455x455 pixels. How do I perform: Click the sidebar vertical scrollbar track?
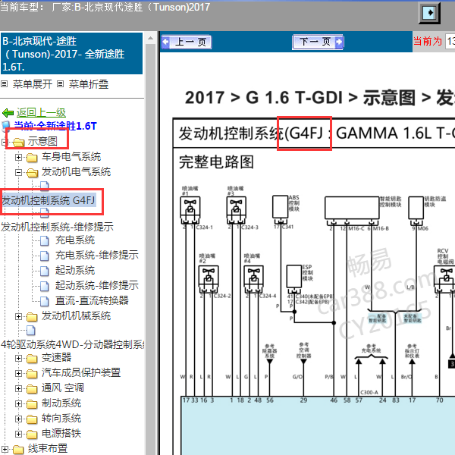(151, 249)
